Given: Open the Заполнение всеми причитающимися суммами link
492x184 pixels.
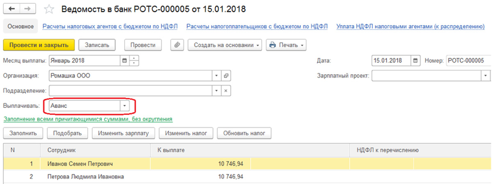Looking at the screenshot, I should coord(88,119).
